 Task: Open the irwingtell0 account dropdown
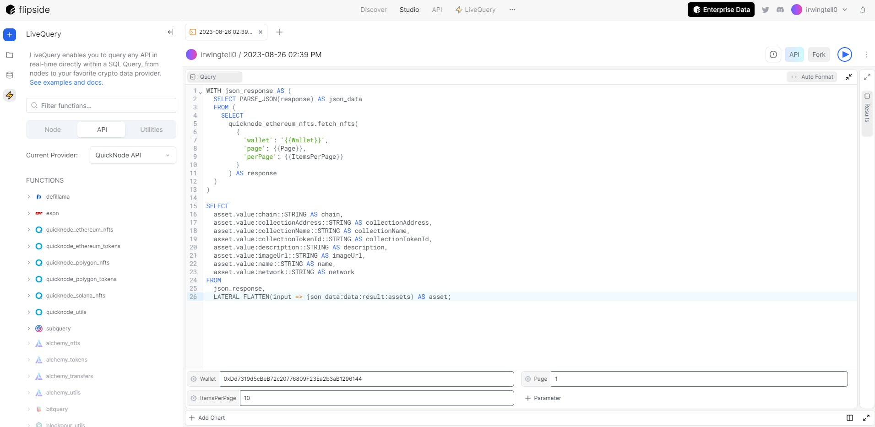tap(820, 10)
